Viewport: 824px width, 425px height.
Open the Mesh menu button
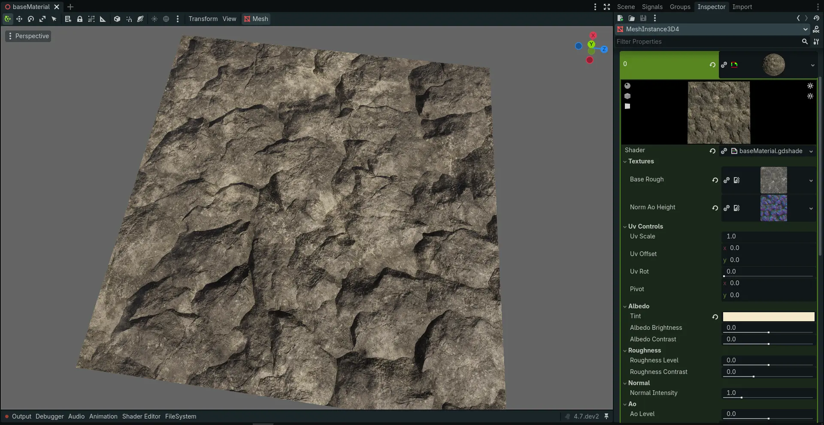pos(256,19)
